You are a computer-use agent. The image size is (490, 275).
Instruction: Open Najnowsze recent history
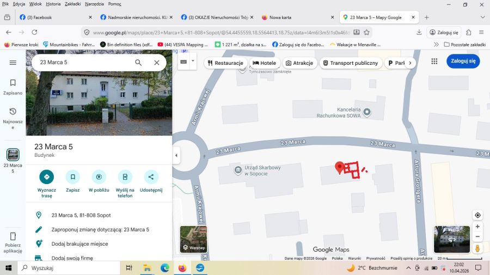click(13, 118)
